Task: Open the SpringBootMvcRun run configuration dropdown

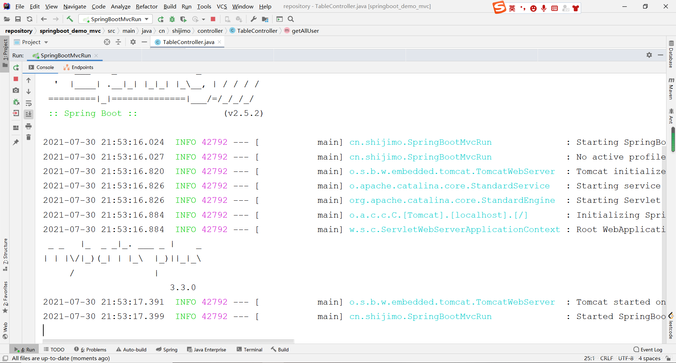Action: (115, 19)
